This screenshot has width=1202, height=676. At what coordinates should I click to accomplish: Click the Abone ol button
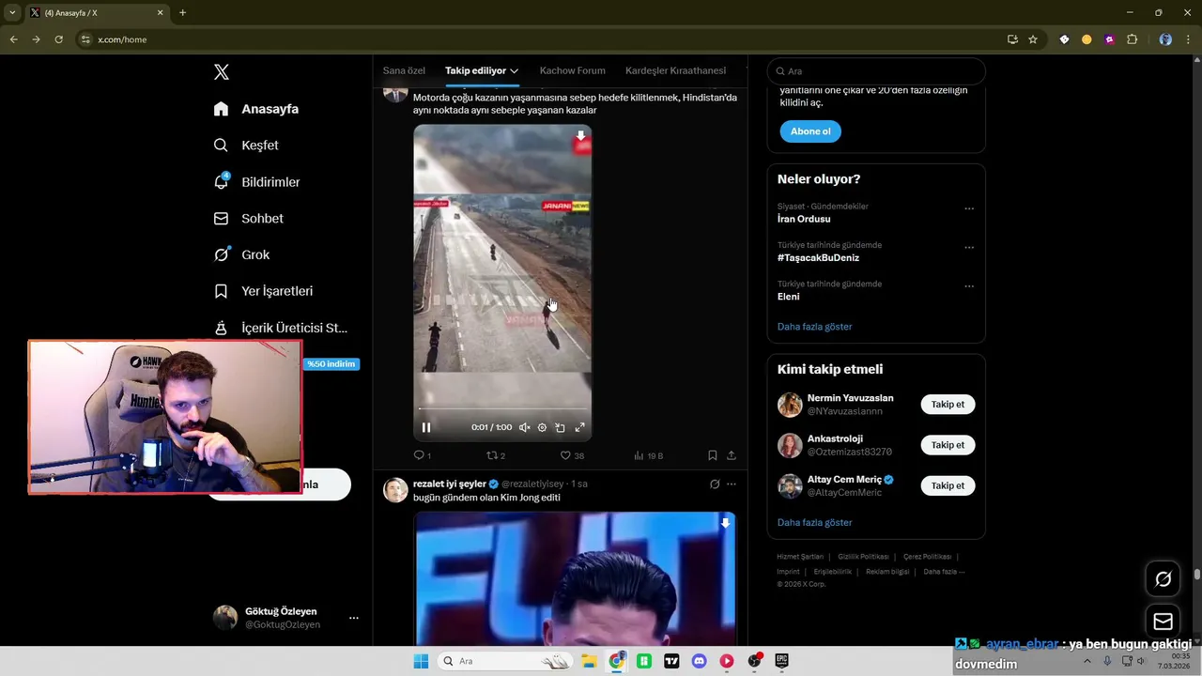pyautogui.click(x=810, y=131)
